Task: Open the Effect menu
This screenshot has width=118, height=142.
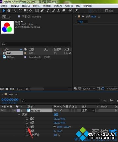Action: click(47, 6)
